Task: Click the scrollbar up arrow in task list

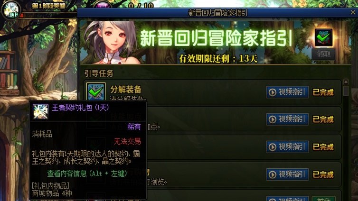Action: [x=346, y=82]
